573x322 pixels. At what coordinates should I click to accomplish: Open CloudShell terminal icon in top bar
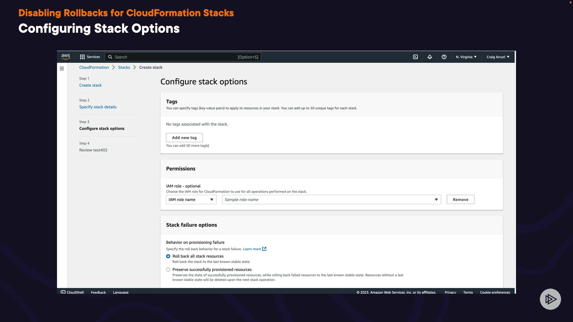415,57
